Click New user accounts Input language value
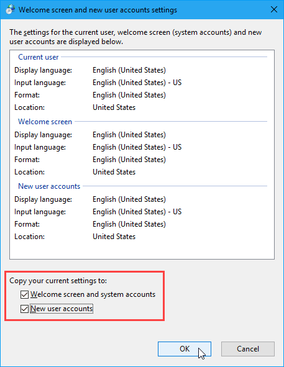Screen dimensions: 284x367 pos(137,212)
